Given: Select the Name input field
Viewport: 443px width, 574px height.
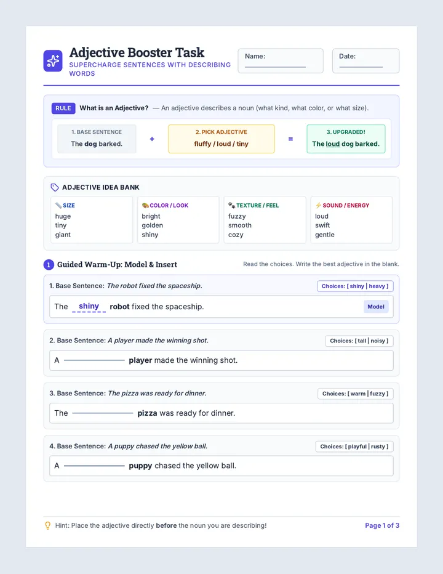Looking at the screenshot, I should point(281,61).
